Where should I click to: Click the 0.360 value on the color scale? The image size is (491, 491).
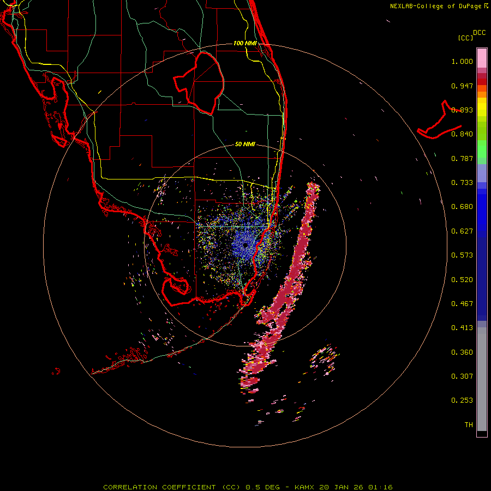point(462,352)
